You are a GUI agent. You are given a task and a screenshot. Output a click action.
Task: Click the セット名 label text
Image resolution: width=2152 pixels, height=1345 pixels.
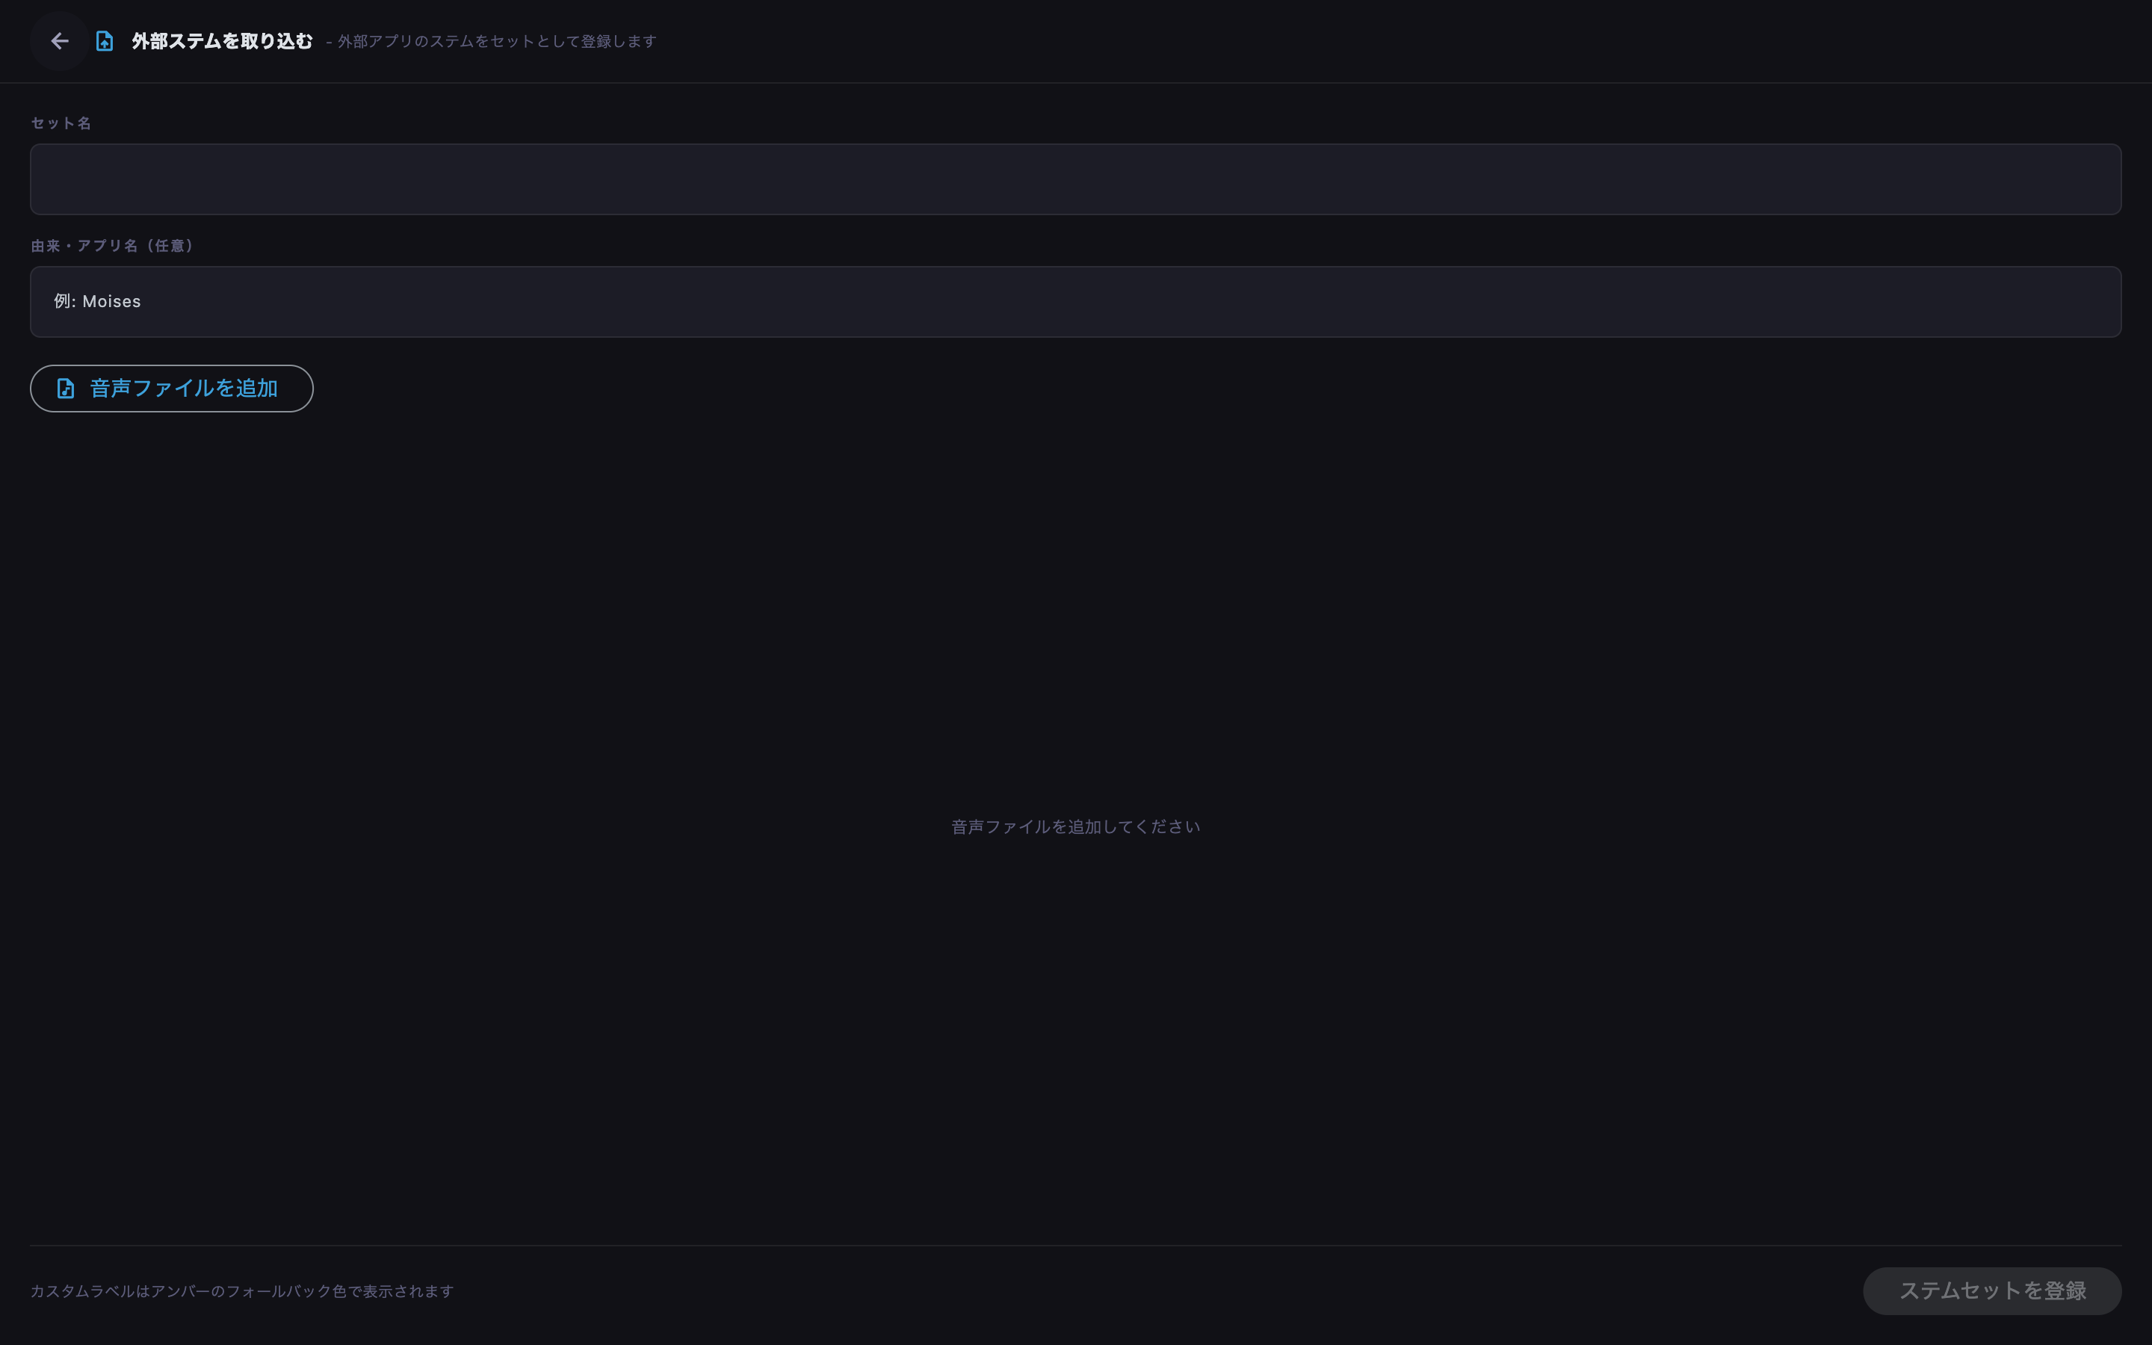click(x=61, y=123)
